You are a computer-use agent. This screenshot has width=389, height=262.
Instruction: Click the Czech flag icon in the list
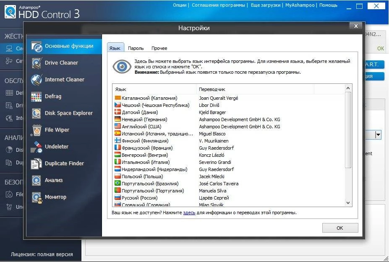(x=117, y=105)
